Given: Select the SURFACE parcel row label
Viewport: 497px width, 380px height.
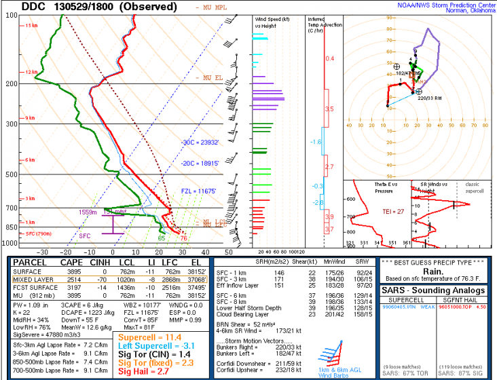Looking at the screenshot, I should coord(27,271).
